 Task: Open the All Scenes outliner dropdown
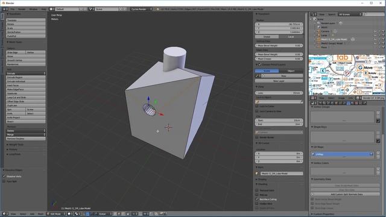coord(350,14)
